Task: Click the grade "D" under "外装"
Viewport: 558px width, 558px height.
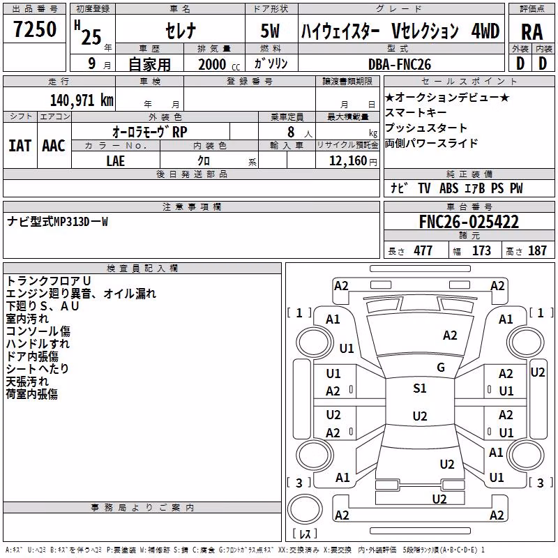Action: [520, 64]
